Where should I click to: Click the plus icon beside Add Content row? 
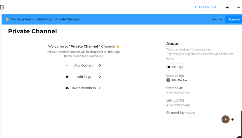coord(67,65)
